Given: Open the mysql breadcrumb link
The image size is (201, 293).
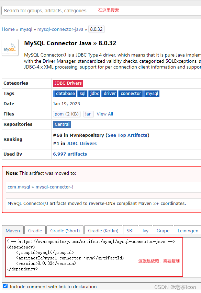Looking at the screenshot, I should click(26, 29).
